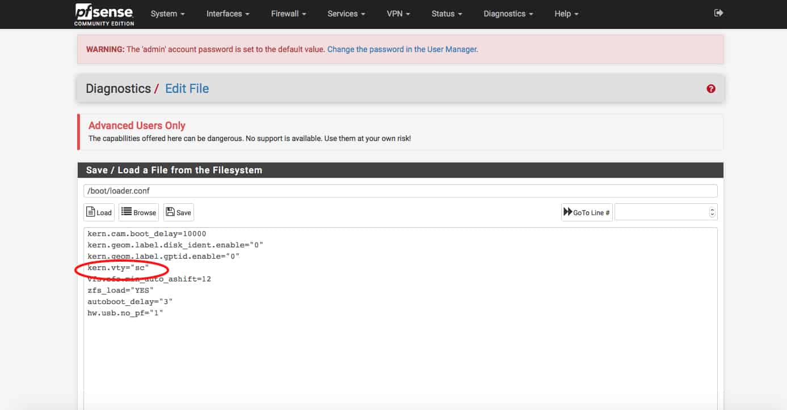The width and height of the screenshot is (787, 410).
Task: Click the pfSense Community Edition logo
Action: click(x=104, y=14)
